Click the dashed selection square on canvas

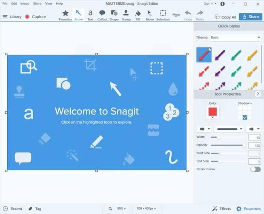pos(157,68)
